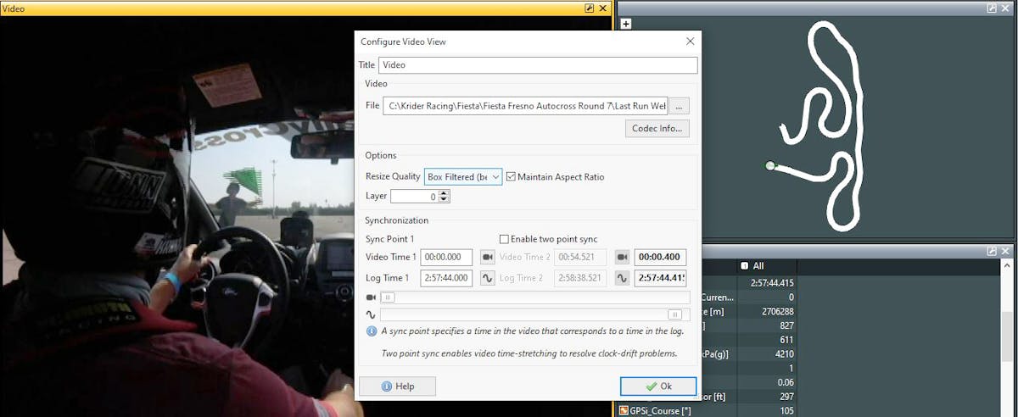Click the video position slider handle
Viewport: 1018px width, 417px height.
388,297
